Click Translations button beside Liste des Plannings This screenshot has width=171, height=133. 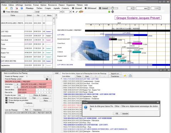[37, 110]
